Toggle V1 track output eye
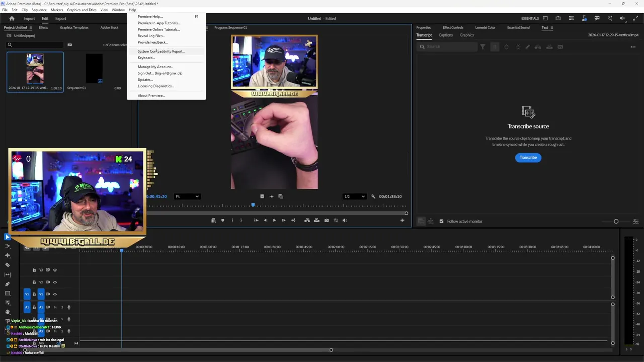Viewport: 644px width, 362px height. (x=55, y=294)
